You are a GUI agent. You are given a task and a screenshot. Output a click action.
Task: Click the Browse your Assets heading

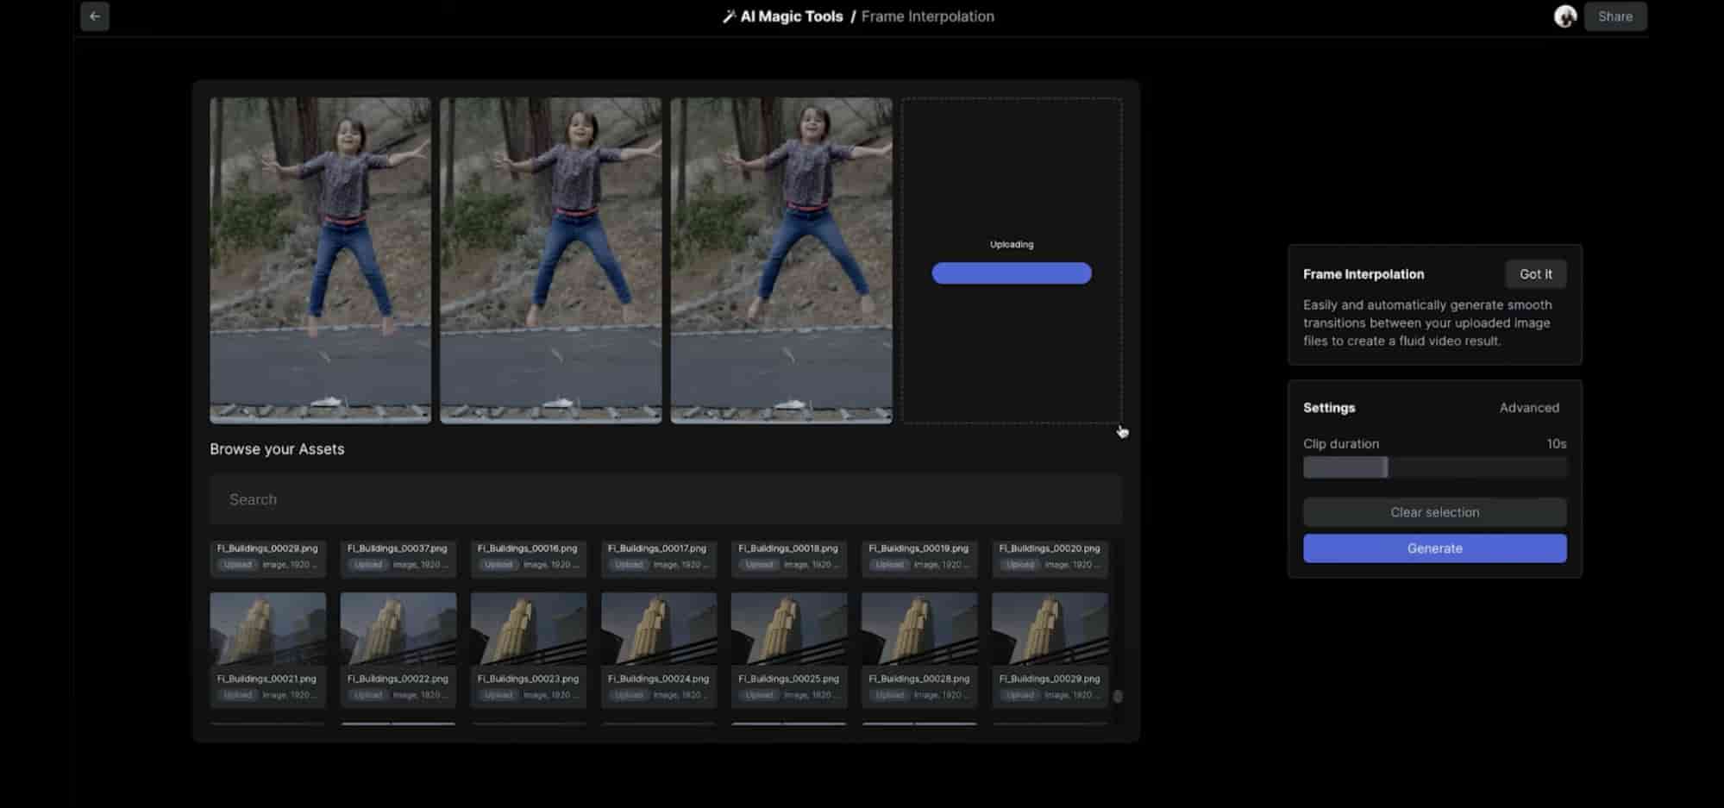click(x=277, y=449)
